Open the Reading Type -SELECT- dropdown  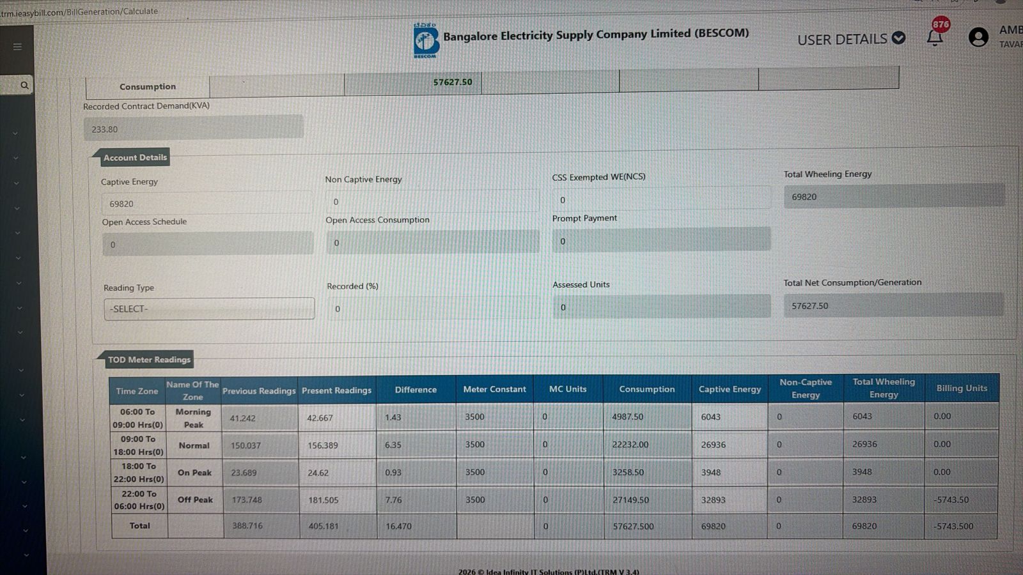209,309
